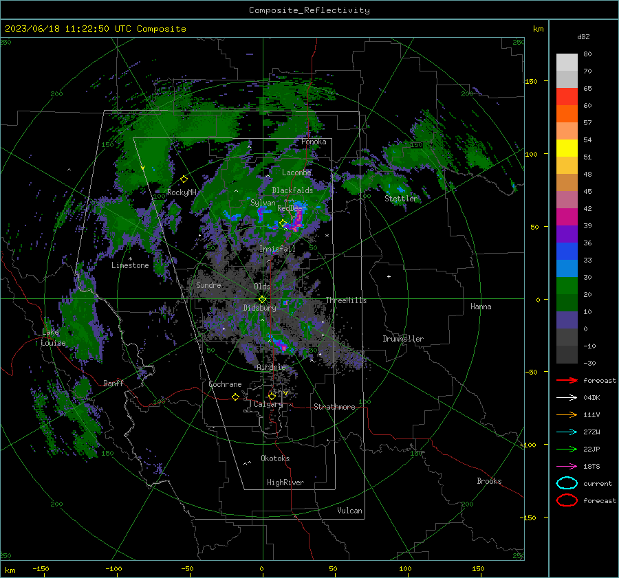Click the 80 dBZ white color swatch
The height and width of the screenshot is (578, 619).
click(567, 62)
